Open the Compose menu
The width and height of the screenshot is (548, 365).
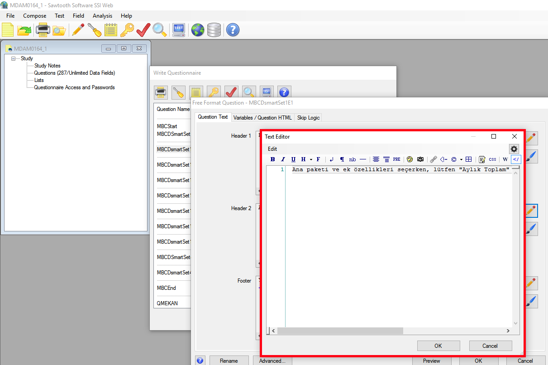click(35, 16)
